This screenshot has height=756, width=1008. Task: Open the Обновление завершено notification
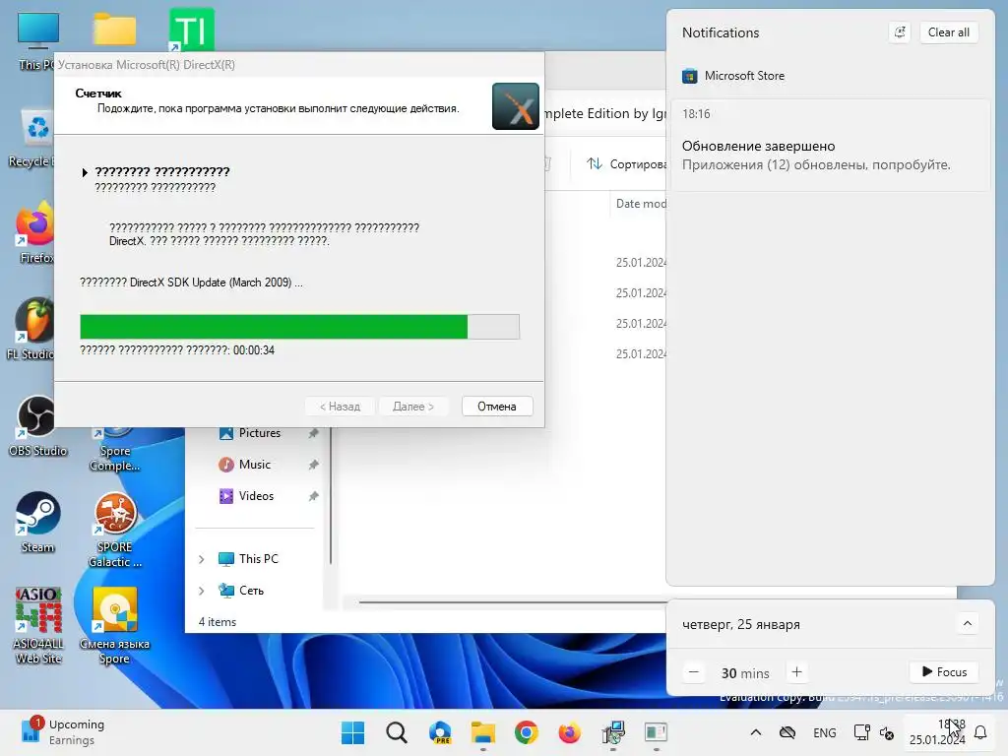830,146
